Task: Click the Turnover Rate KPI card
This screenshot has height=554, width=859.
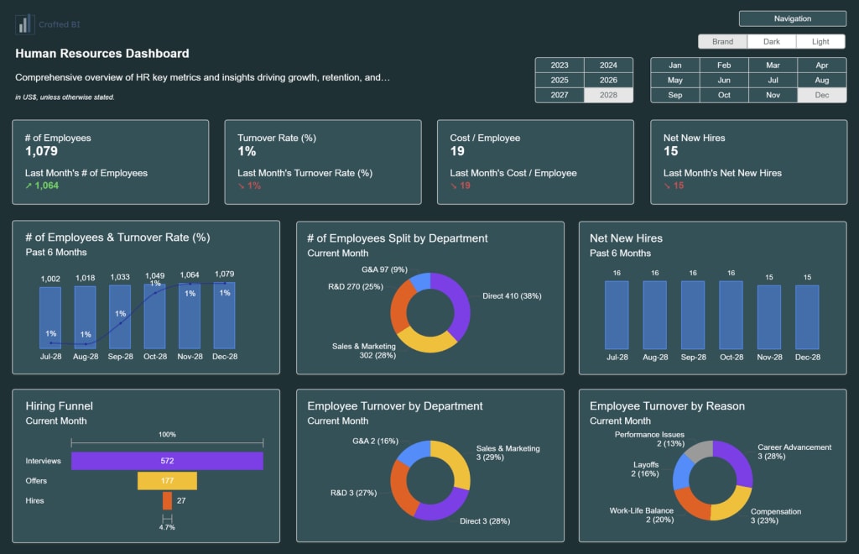Action: click(322, 162)
